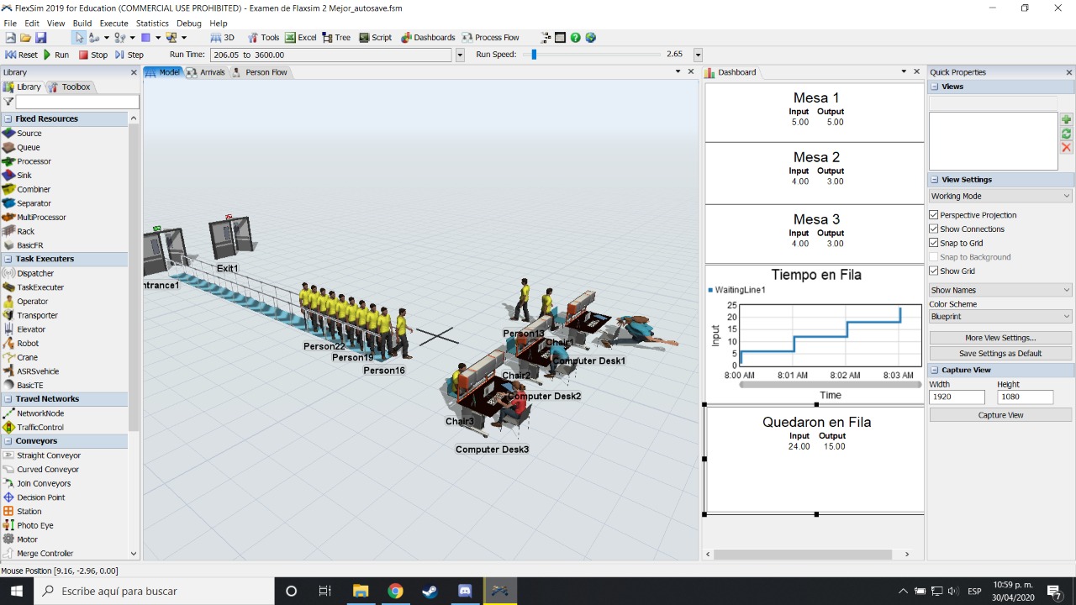
Task: Select the Robot object in Library
Action: coord(28,344)
